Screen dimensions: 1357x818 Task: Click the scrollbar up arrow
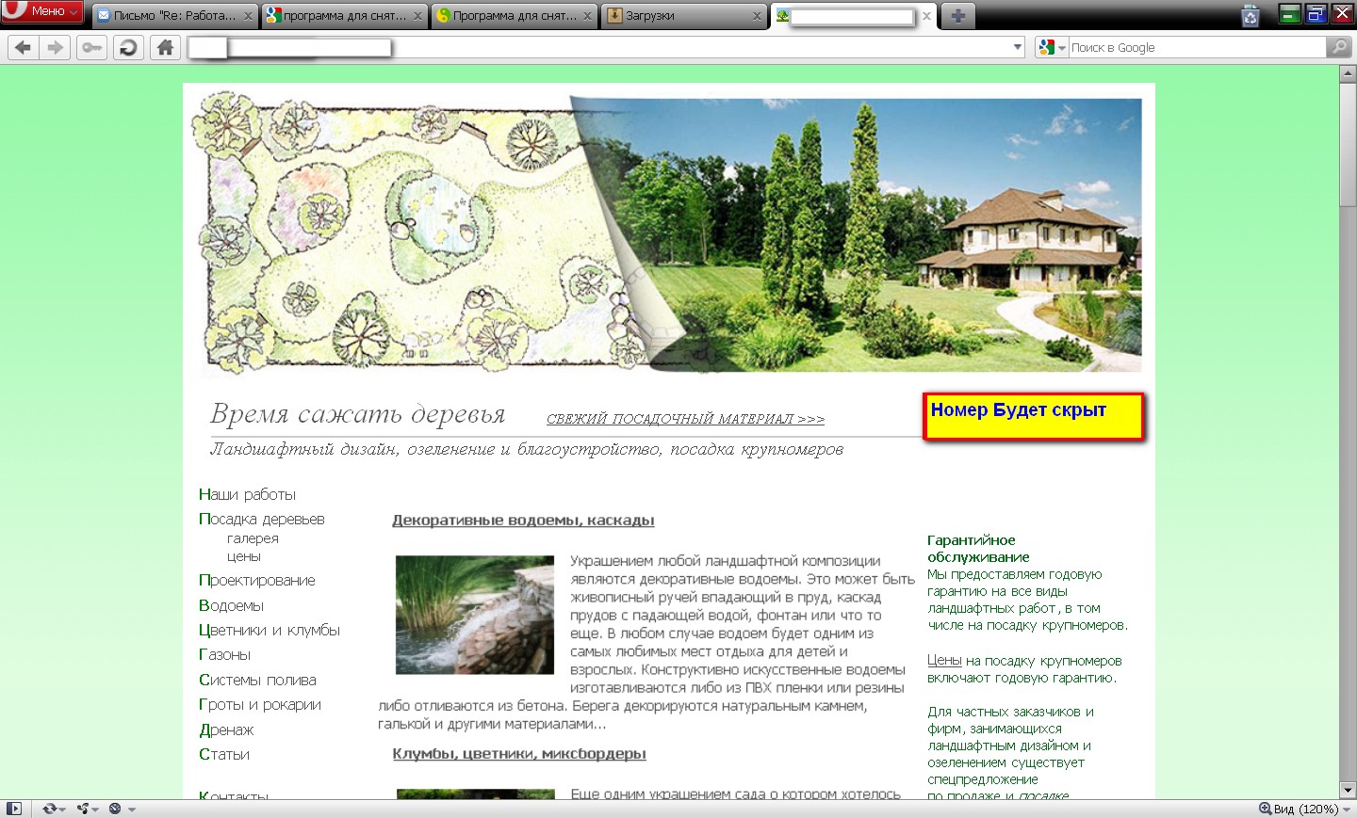(x=1348, y=74)
